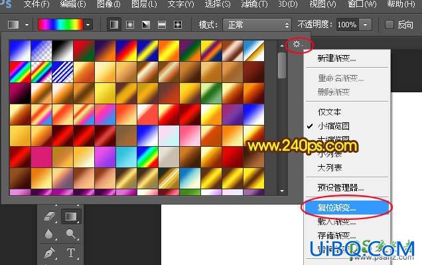Image resolution: width=422 pixels, height=265 pixels.
Task: Pick the transparent rainbow gradient swatch
Action: 41,72
